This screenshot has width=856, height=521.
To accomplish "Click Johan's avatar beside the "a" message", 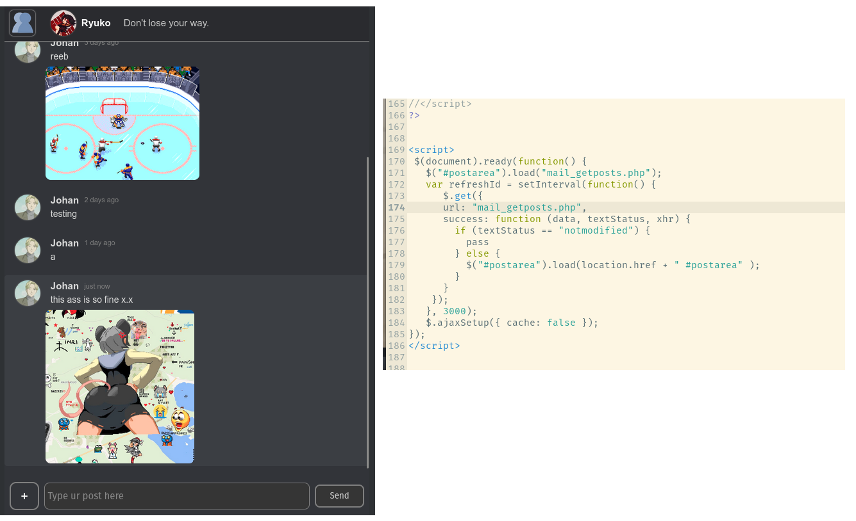I will tap(28, 250).
